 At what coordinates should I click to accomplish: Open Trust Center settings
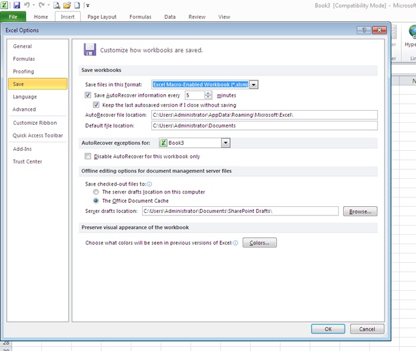coord(38,161)
